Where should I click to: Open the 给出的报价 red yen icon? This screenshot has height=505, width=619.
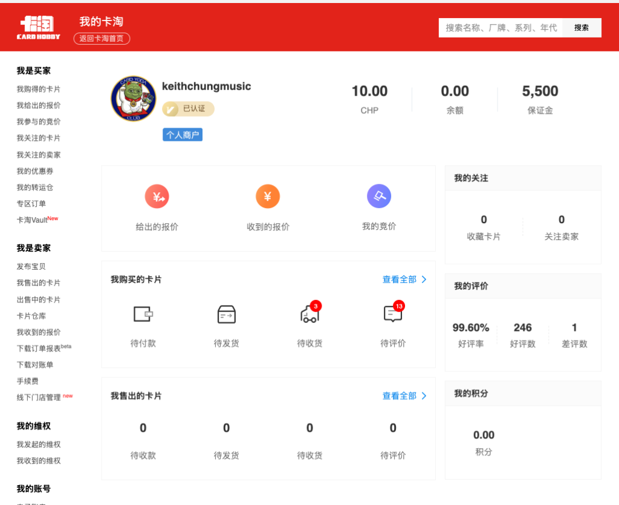pyautogui.click(x=157, y=197)
